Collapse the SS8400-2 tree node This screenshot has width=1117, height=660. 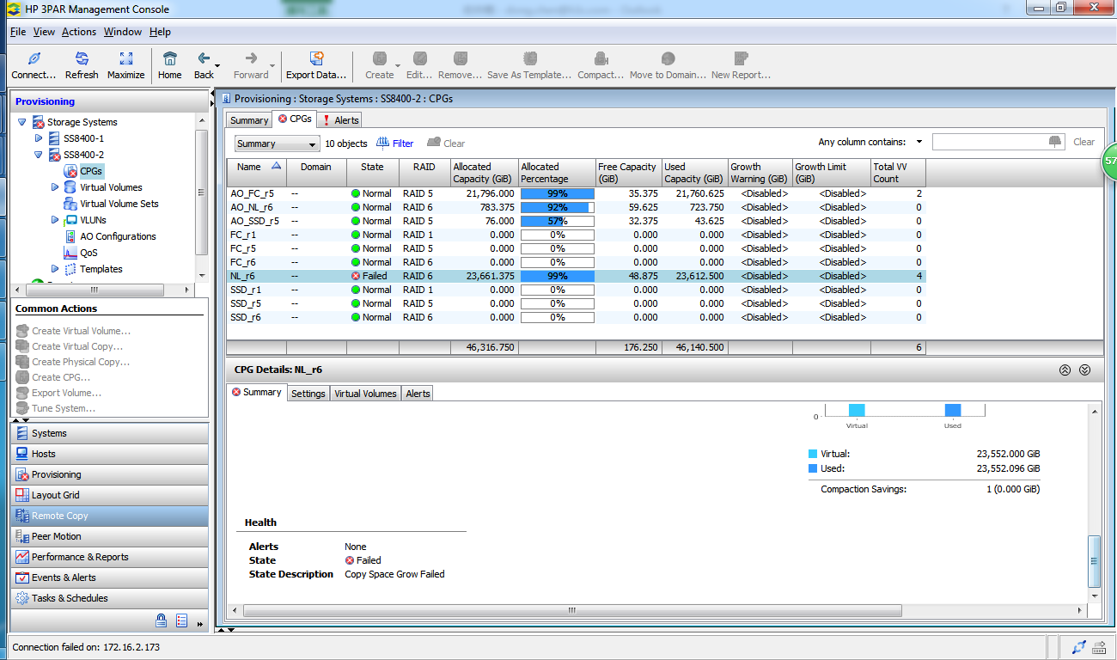[x=39, y=155]
